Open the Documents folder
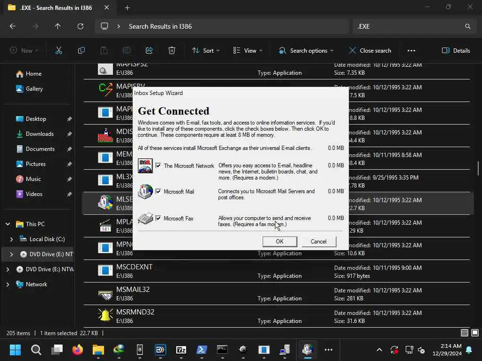 [x=40, y=149]
